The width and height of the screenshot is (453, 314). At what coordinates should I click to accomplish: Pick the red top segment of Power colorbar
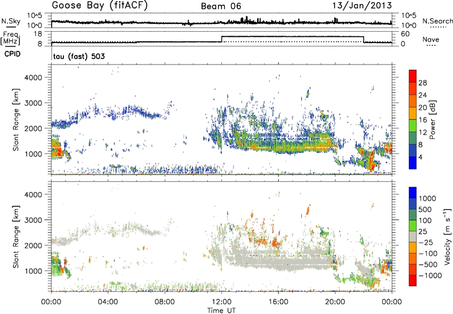[413, 77]
